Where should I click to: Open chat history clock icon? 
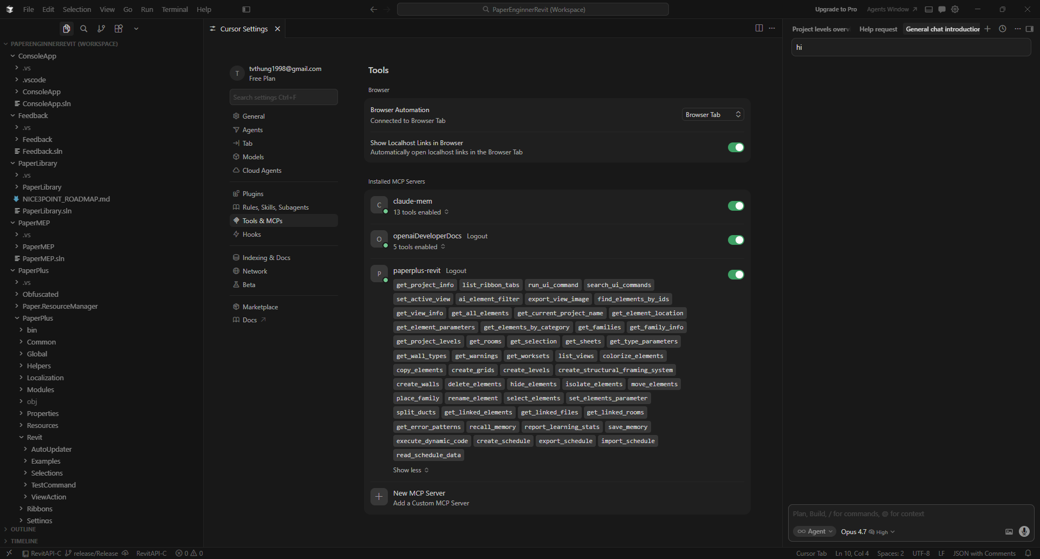(x=1003, y=29)
